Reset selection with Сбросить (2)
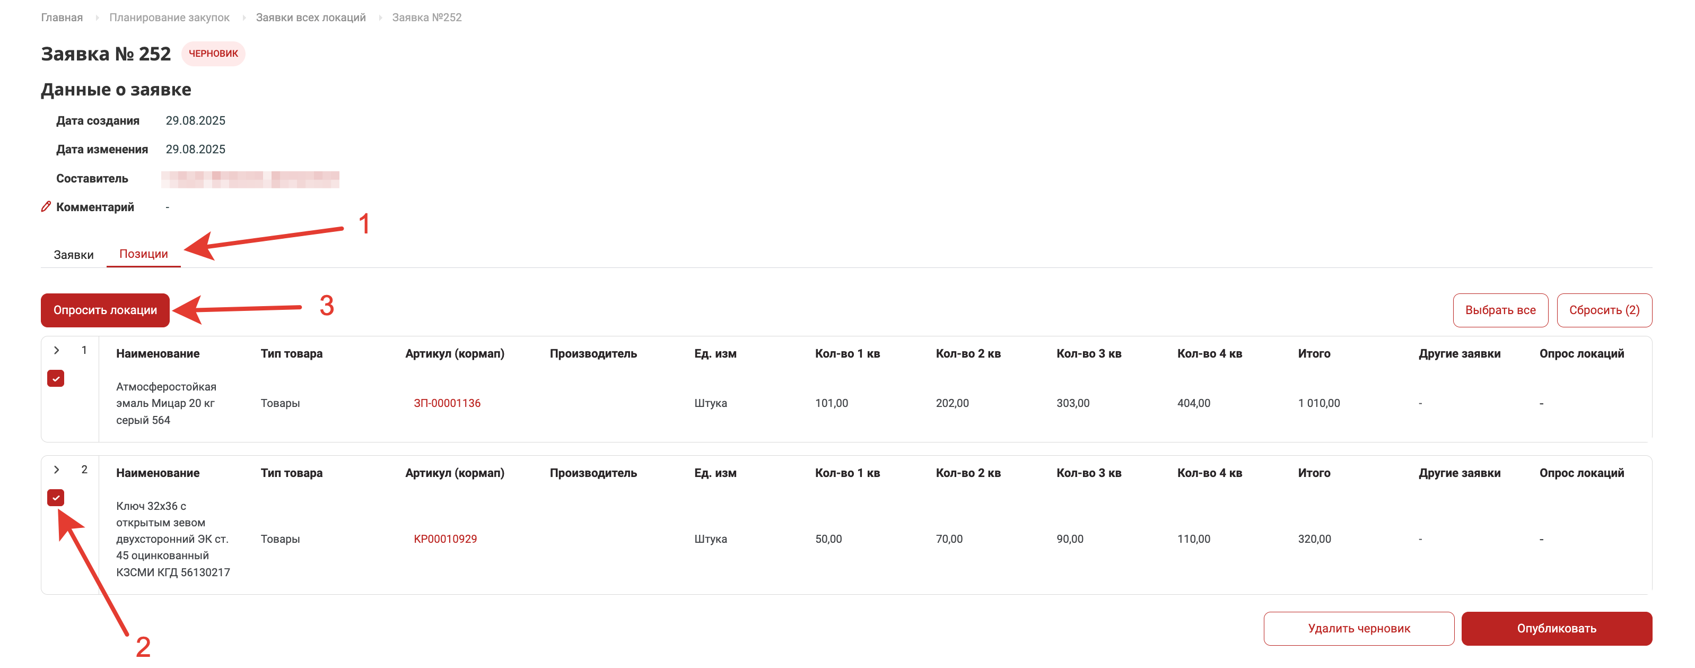 tap(1604, 310)
